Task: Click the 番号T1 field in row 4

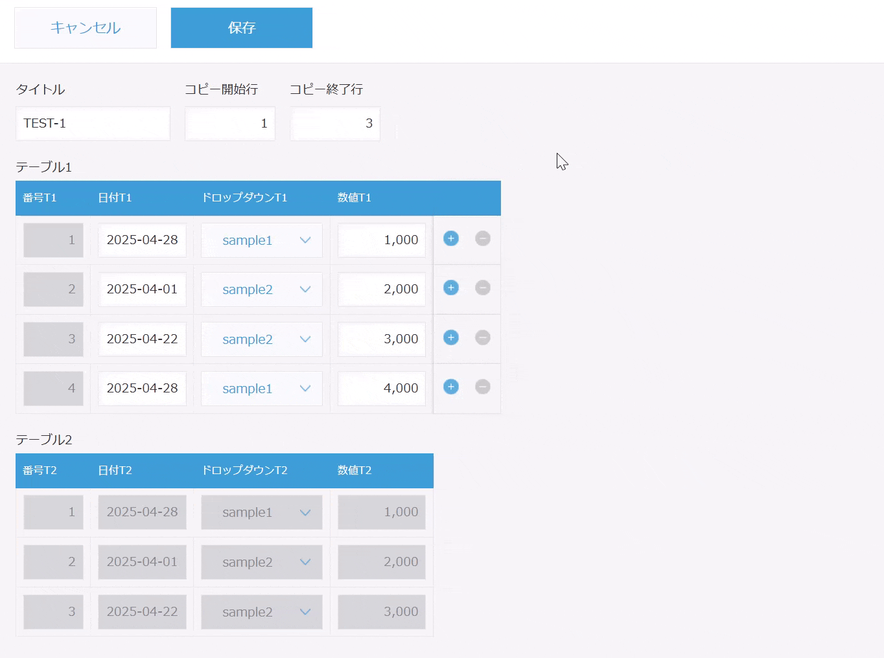Action: click(53, 389)
